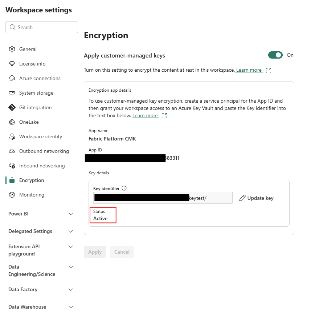The image size is (315, 321).
Task: Click the Workspace identity icon
Action: point(12,136)
